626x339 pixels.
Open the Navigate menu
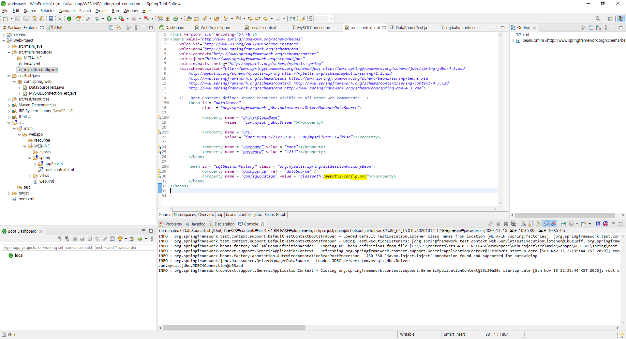coord(67,11)
